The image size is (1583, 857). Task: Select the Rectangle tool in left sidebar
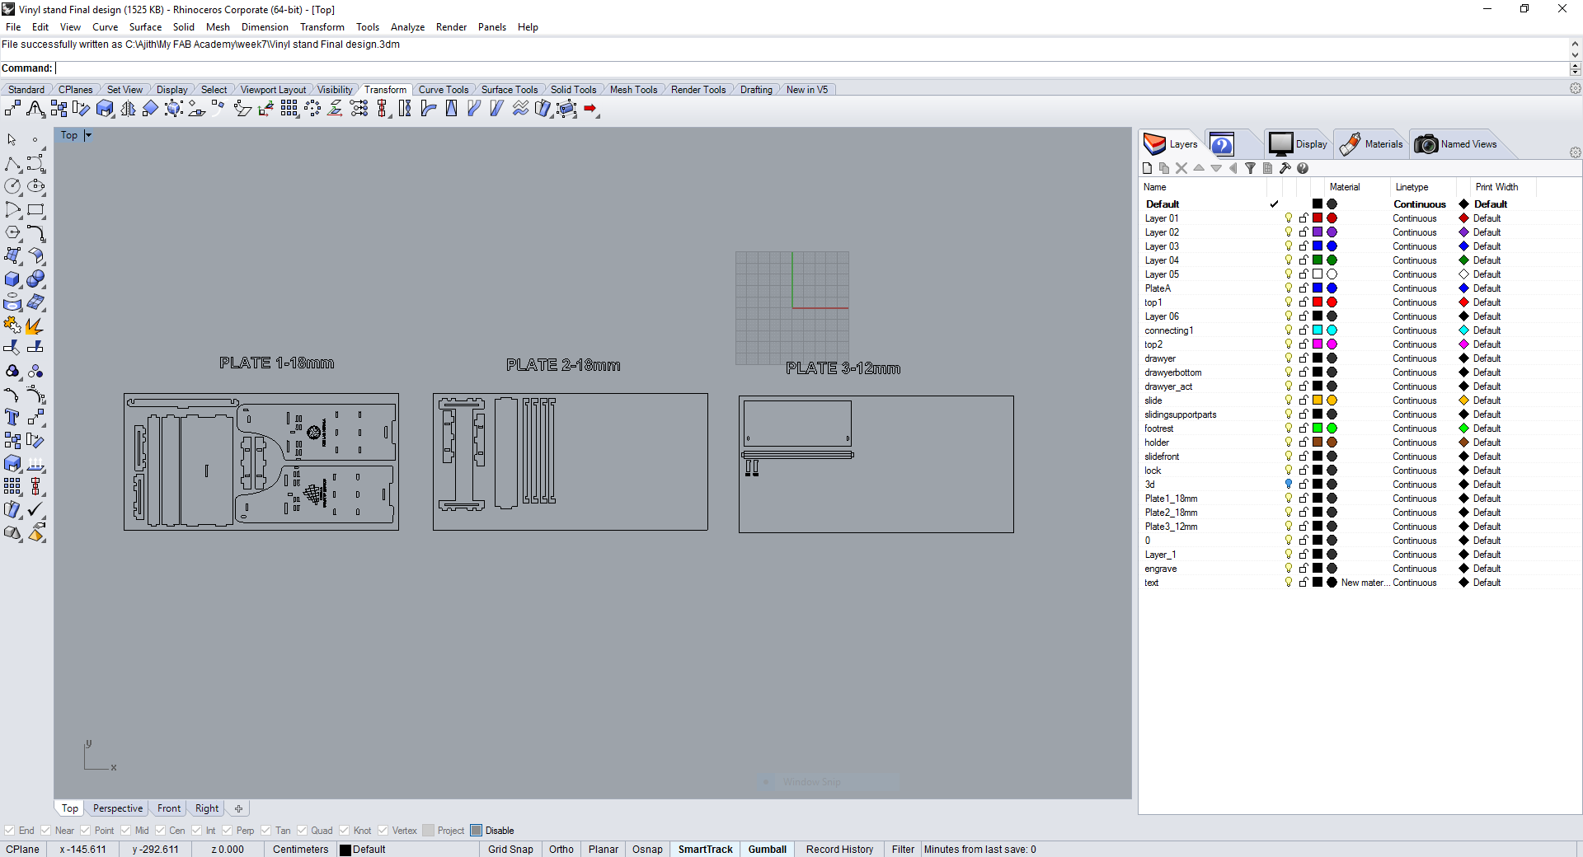coord(35,210)
